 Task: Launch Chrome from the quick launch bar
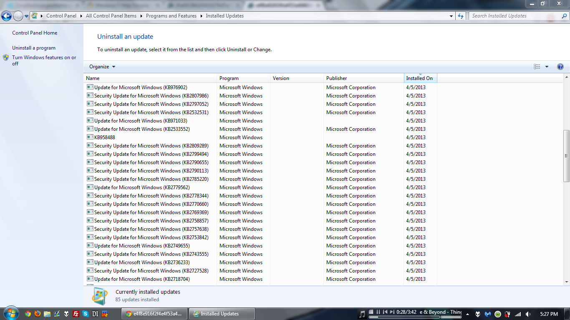[x=28, y=314]
